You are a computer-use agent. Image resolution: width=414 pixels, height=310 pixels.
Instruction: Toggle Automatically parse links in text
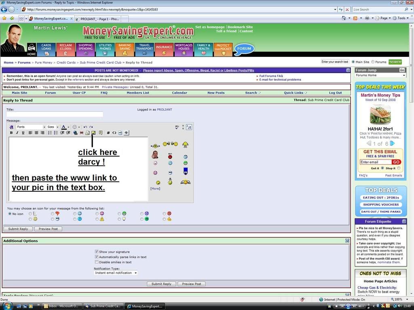pyautogui.click(x=97, y=257)
